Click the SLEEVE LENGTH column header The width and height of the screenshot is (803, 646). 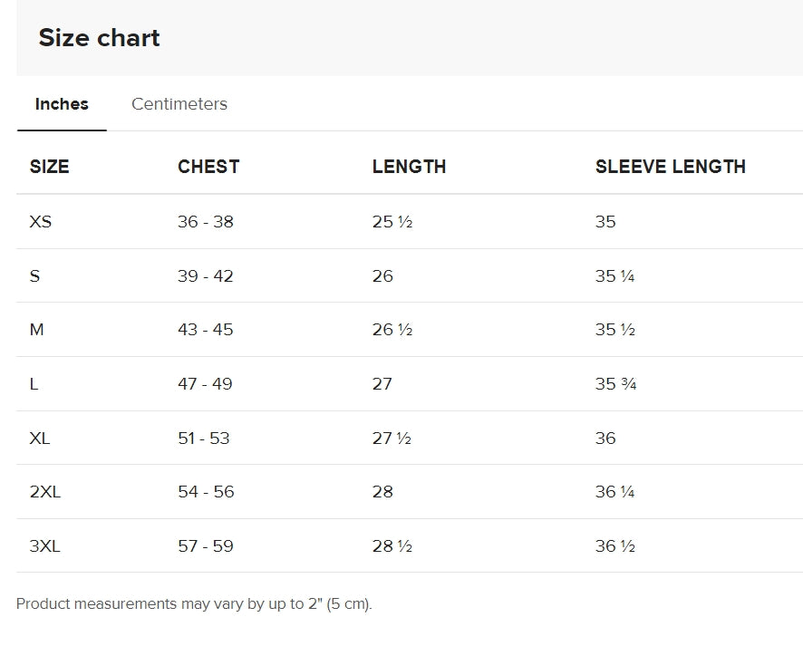tap(670, 167)
